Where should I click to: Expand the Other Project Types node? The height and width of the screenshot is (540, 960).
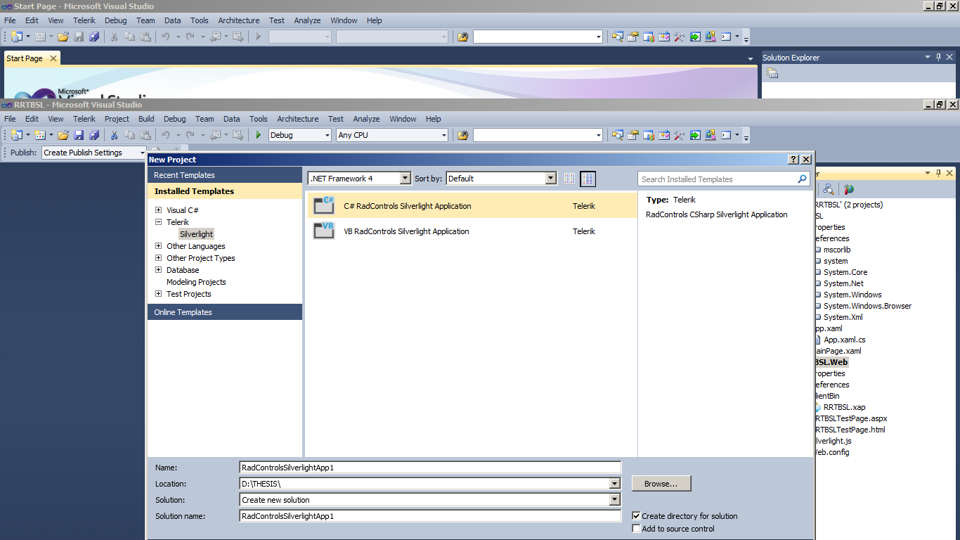coord(159,258)
